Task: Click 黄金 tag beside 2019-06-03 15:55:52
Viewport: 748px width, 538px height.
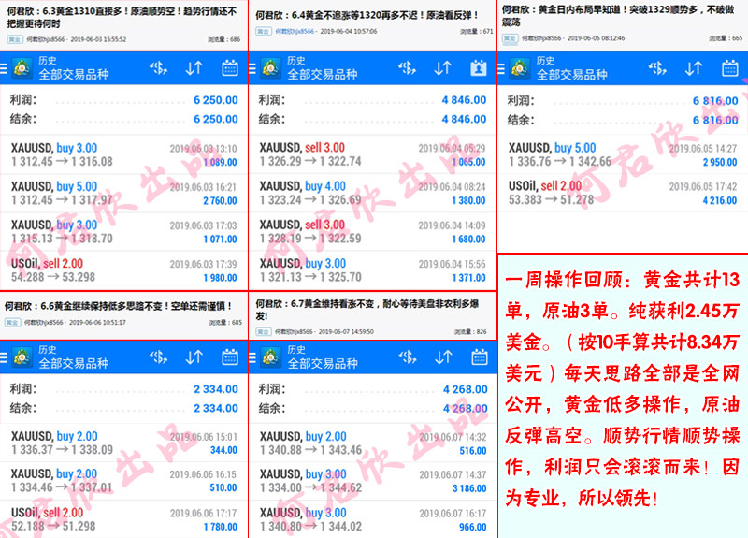Action: click(x=15, y=39)
